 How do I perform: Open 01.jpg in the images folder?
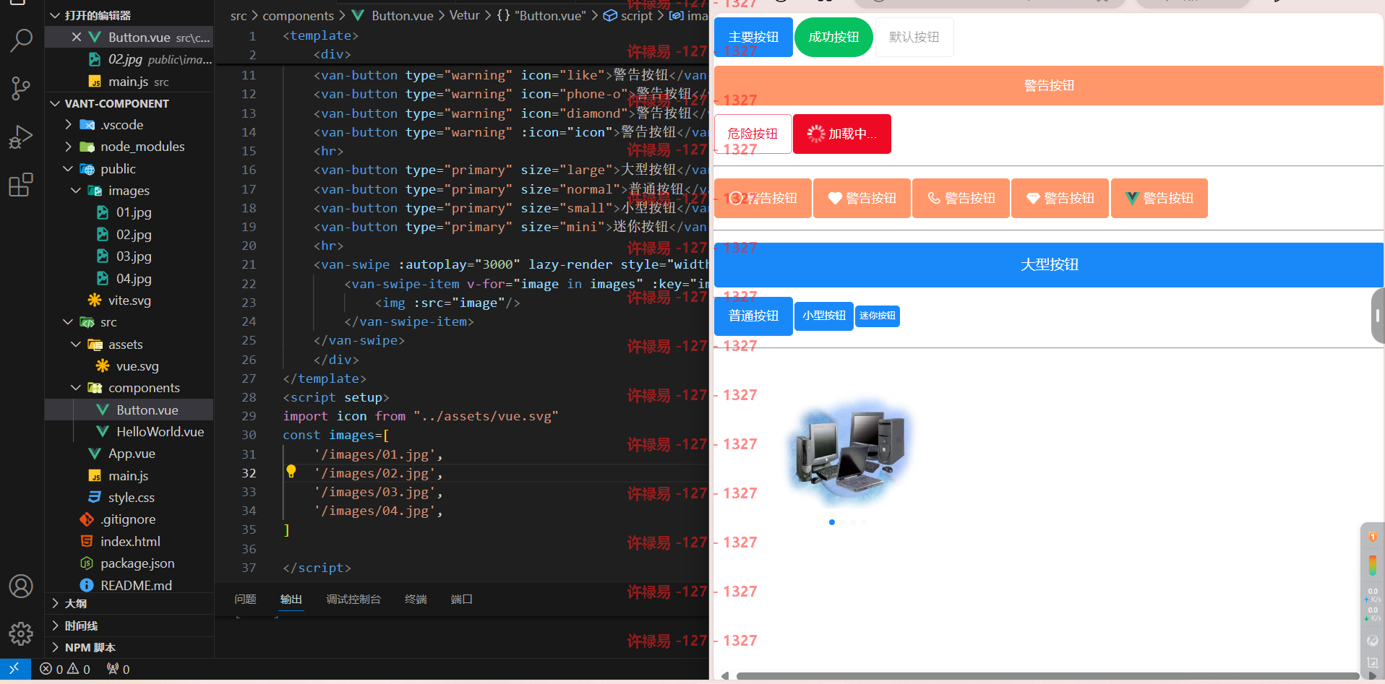[134, 212]
